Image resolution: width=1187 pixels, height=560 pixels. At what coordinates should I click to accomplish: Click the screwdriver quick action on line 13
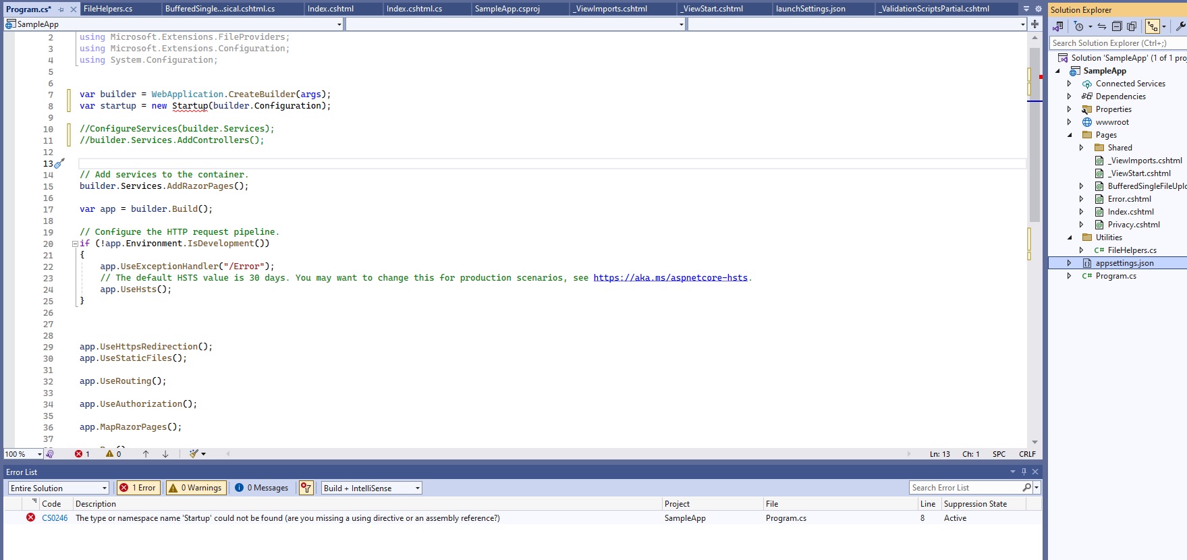click(59, 163)
